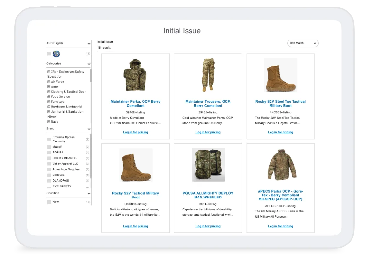The width and height of the screenshot is (369, 260).
Task: Check the Advantage Supplies filter
Action: (49, 169)
